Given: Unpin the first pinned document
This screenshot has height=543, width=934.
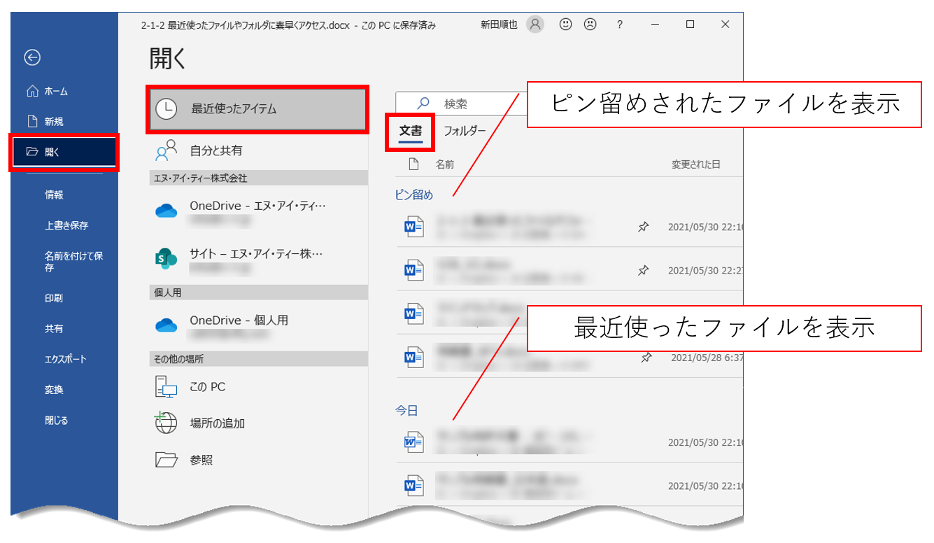Looking at the screenshot, I should click(x=644, y=227).
